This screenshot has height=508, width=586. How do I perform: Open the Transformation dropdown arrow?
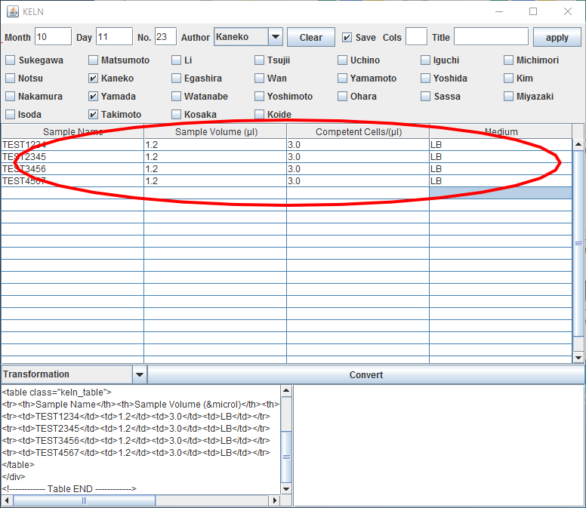[x=140, y=374]
